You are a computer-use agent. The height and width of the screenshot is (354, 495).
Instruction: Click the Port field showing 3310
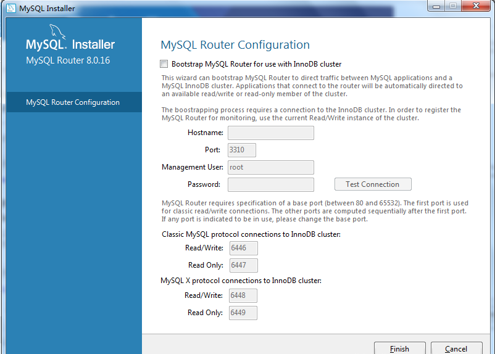tap(242, 150)
